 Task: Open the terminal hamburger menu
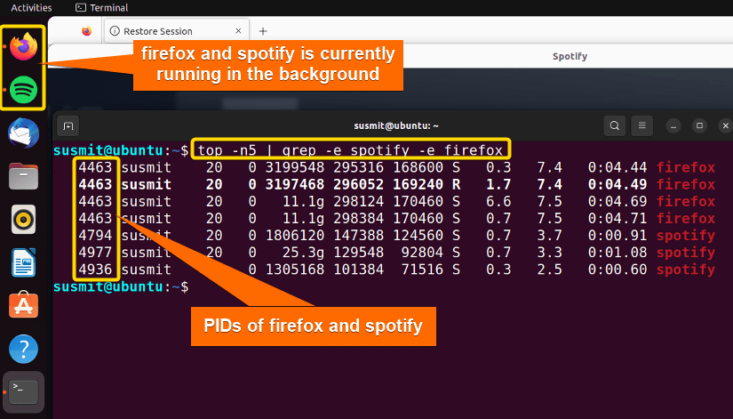pyautogui.click(x=641, y=125)
